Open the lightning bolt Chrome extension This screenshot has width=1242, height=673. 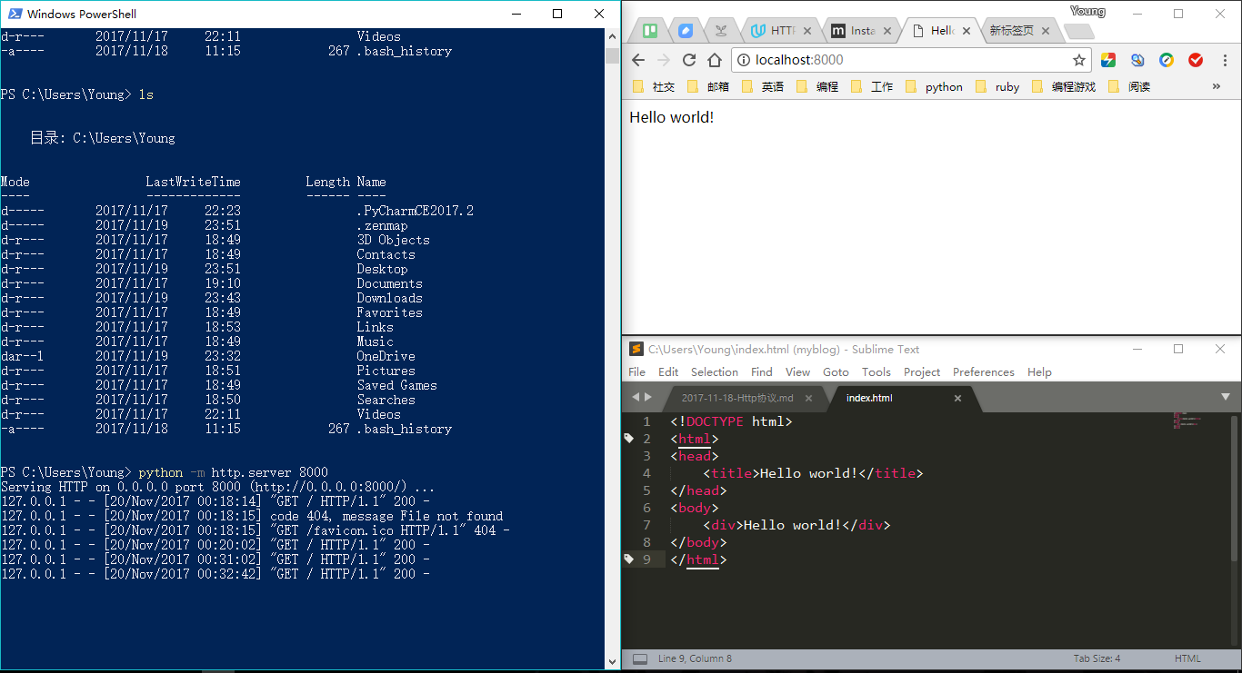point(1108,60)
